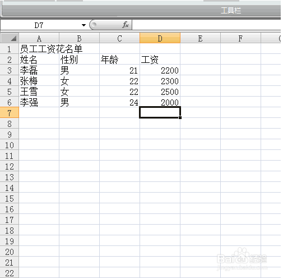
Task: Select cell containing 张梅
Action: click(x=39, y=81)
